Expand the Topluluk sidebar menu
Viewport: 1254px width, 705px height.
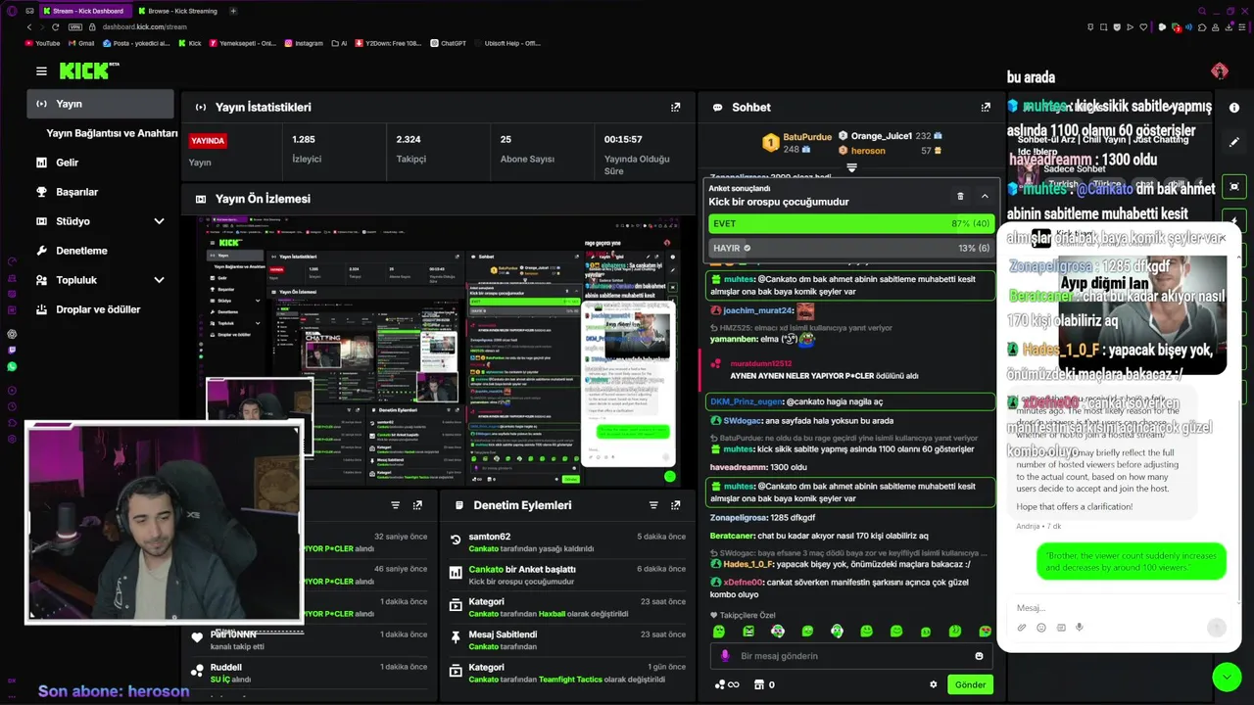click(159, 280)
